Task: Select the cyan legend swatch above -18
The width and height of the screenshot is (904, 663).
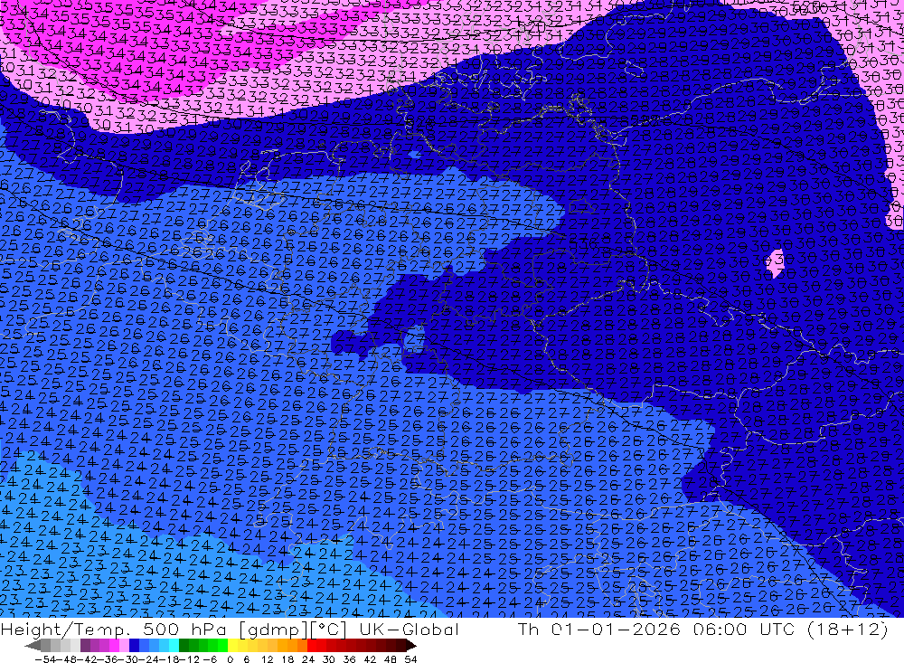Action: click(x=174, y=646)
